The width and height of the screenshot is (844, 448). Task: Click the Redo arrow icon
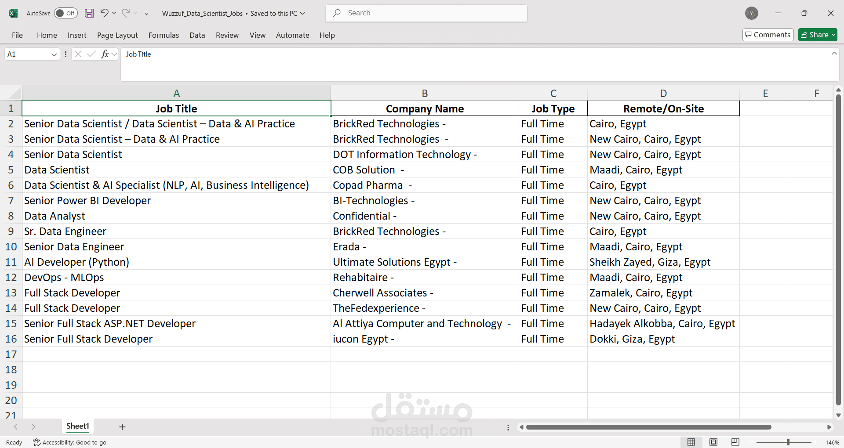coord(126,13)
